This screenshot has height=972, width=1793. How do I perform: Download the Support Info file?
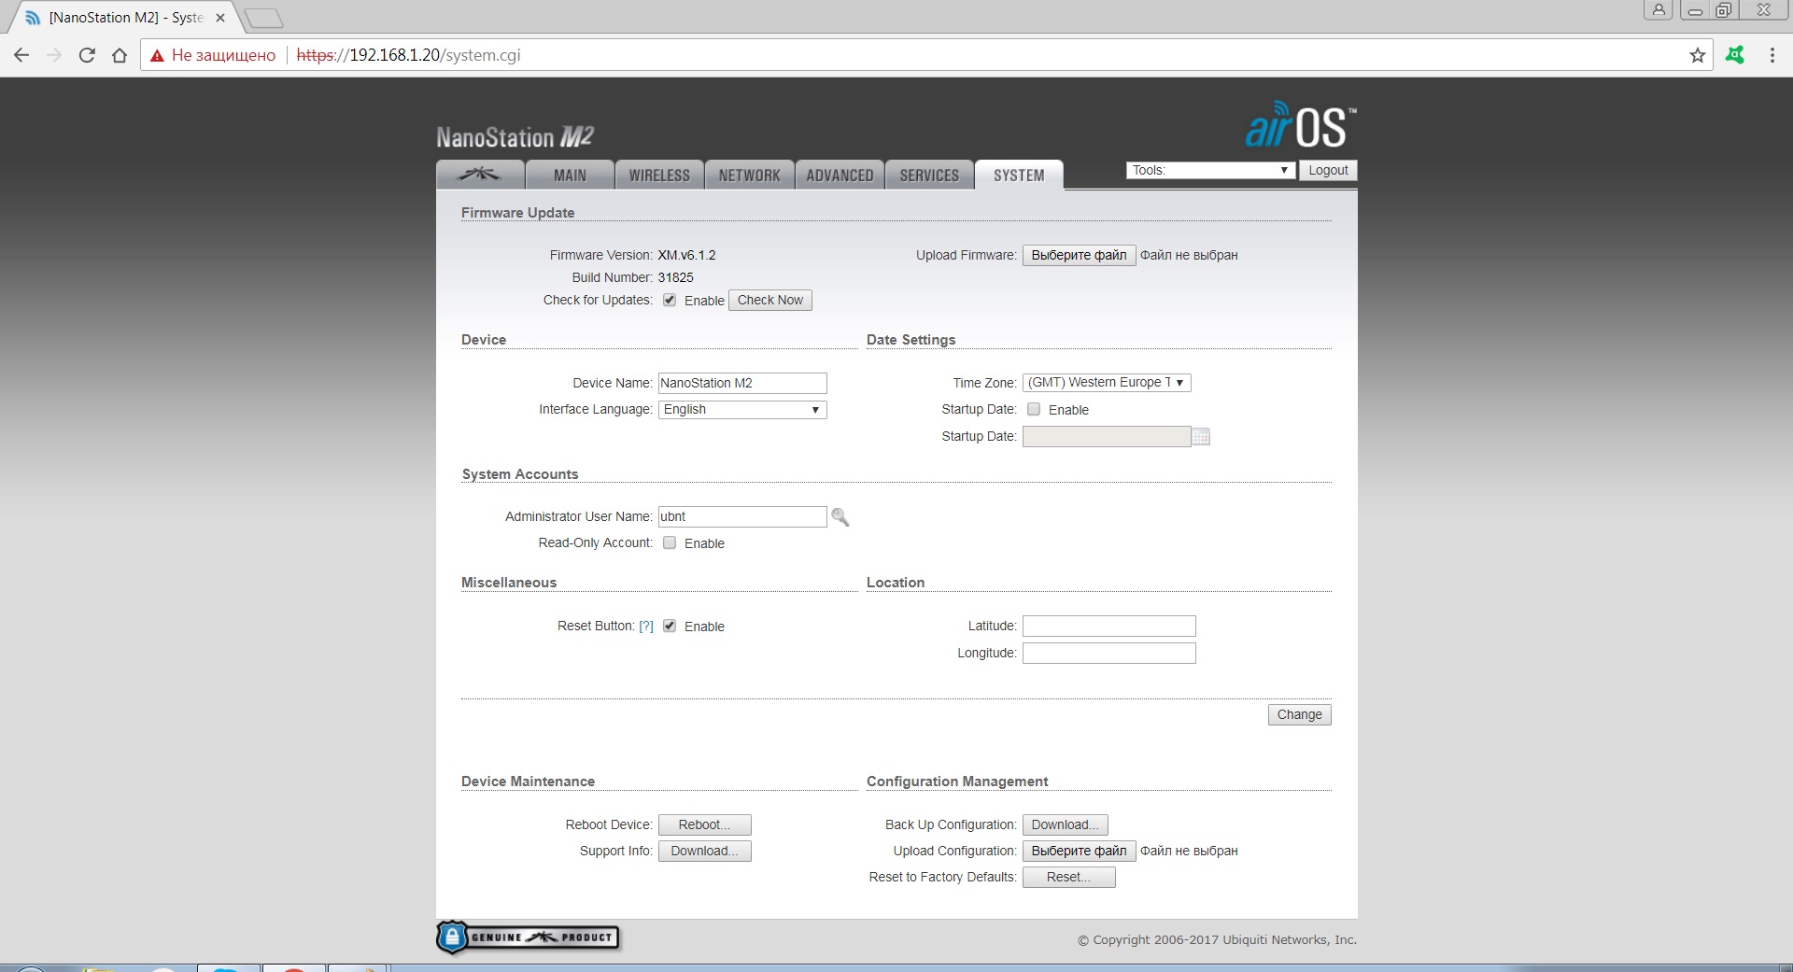[704, 851]
